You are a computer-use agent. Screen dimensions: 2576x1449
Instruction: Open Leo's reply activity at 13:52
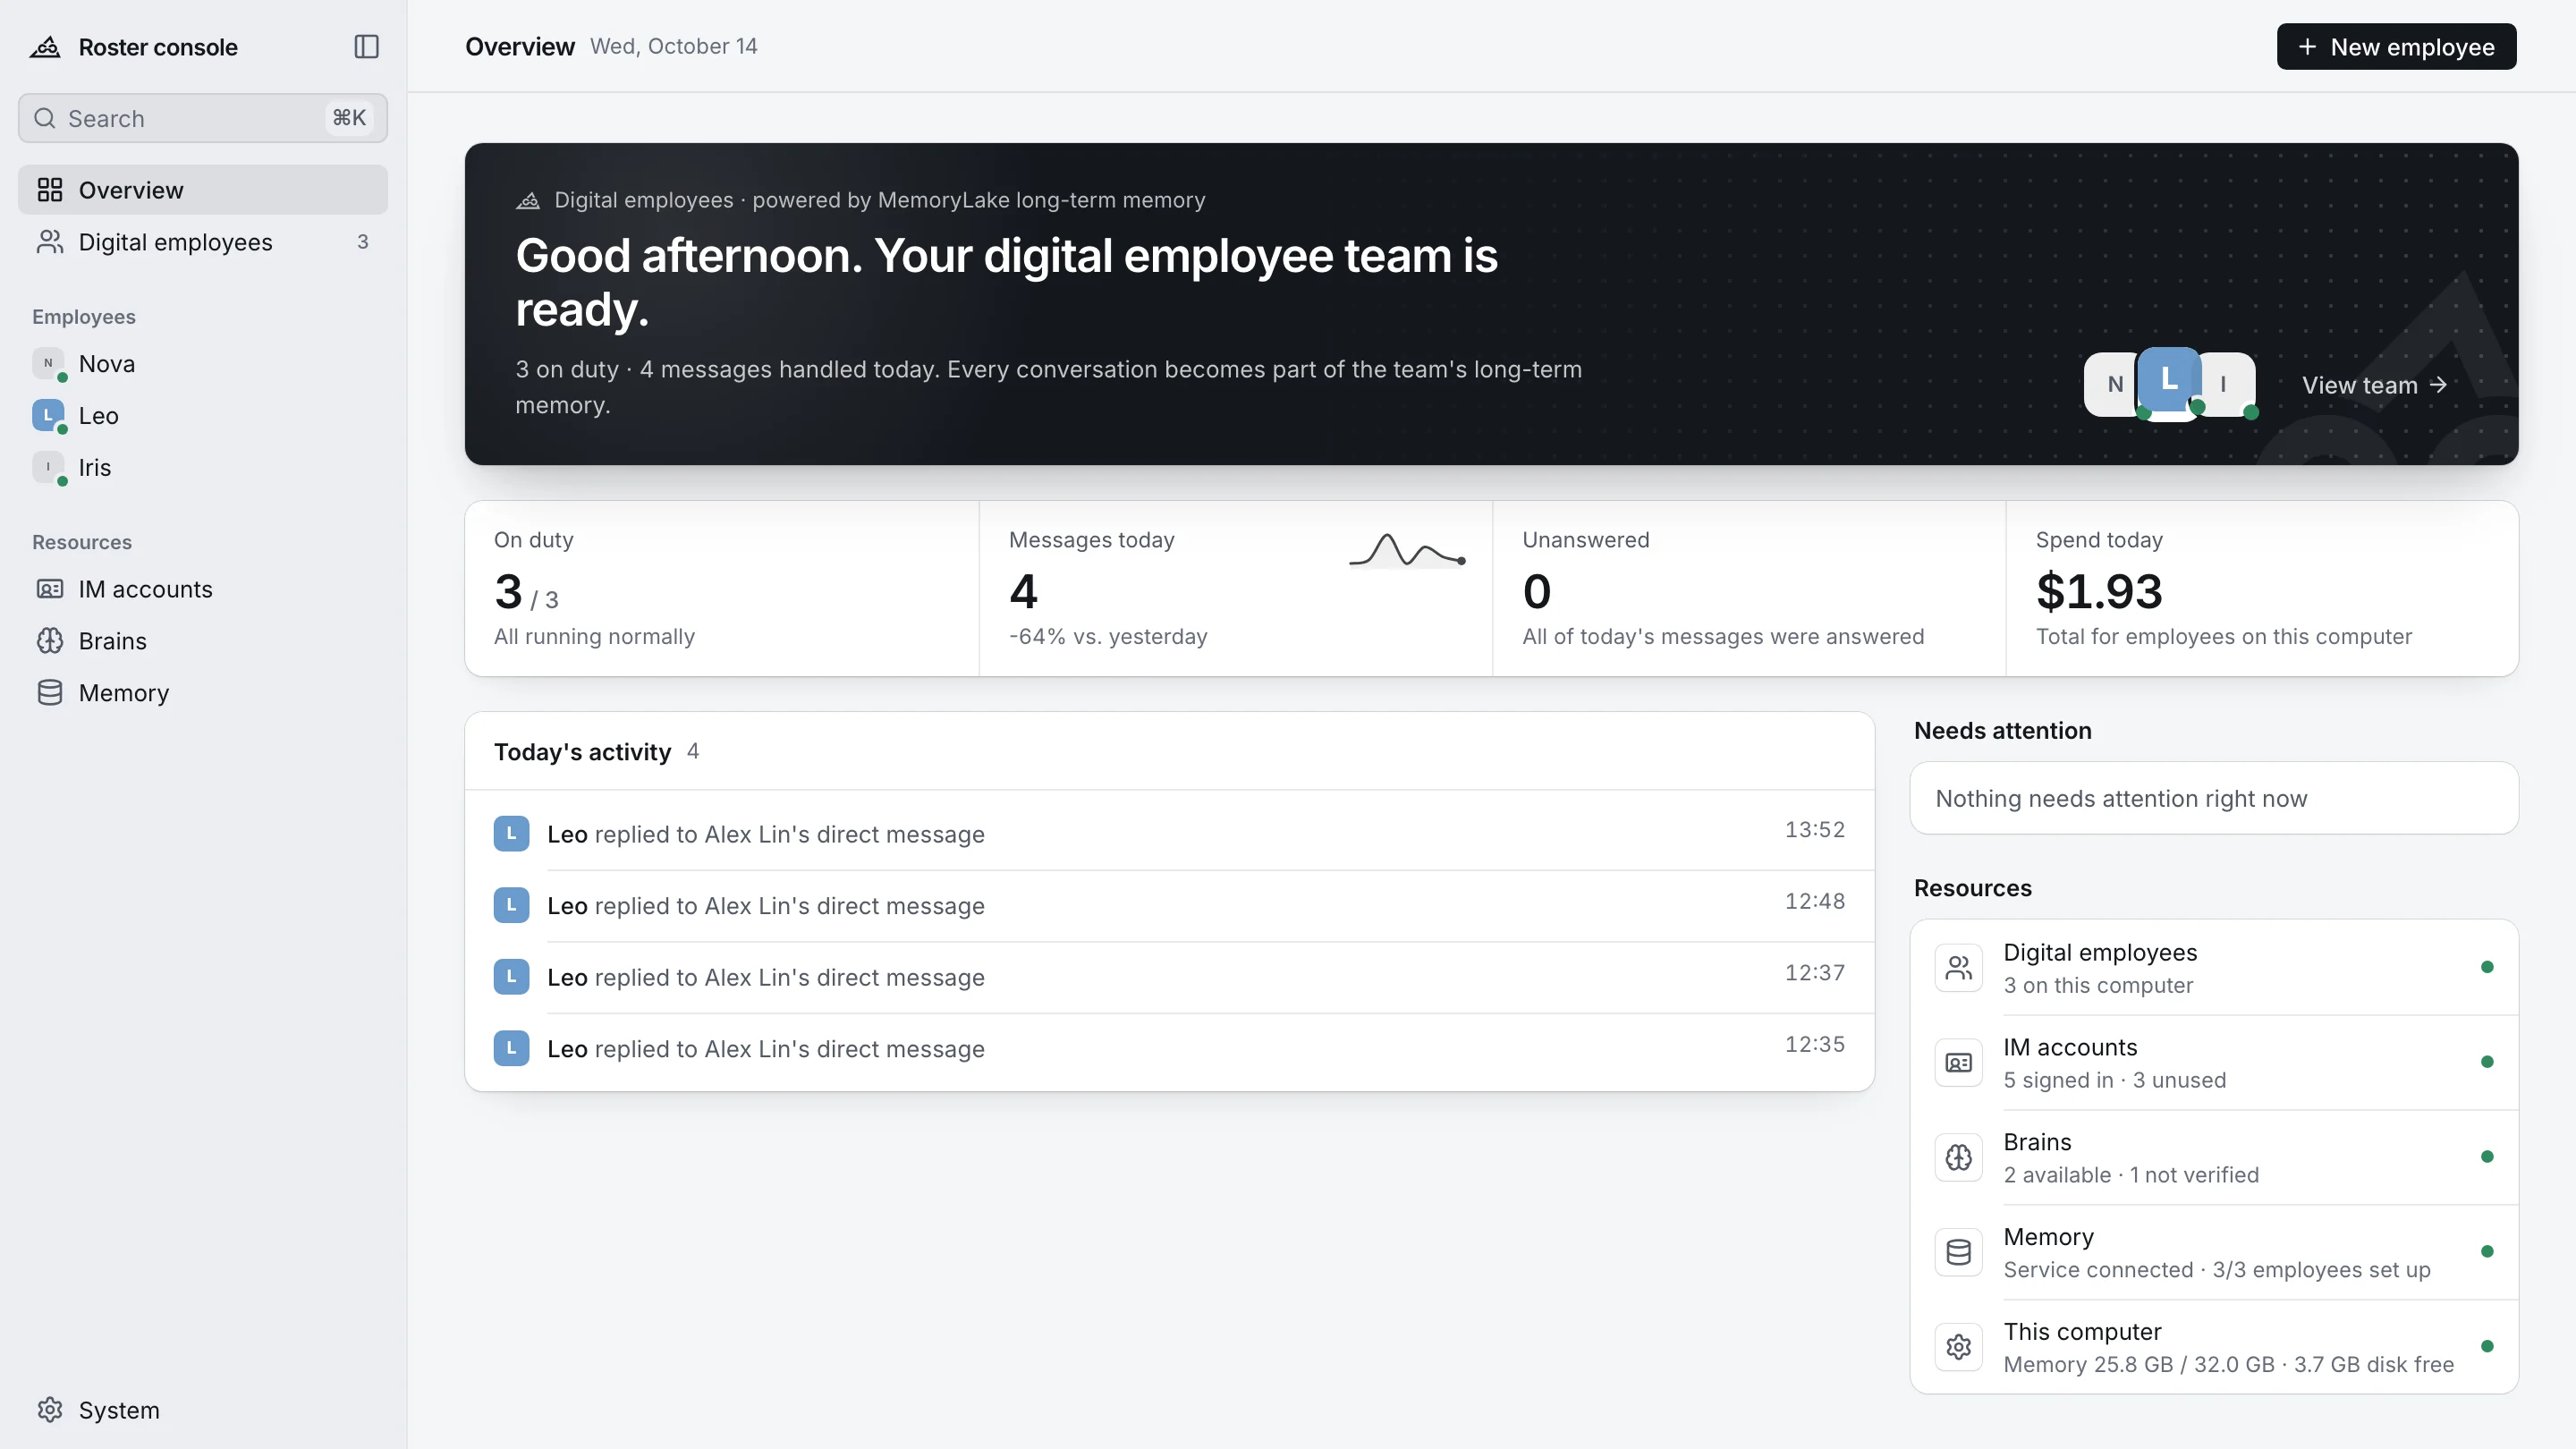tap(1169, 834)
